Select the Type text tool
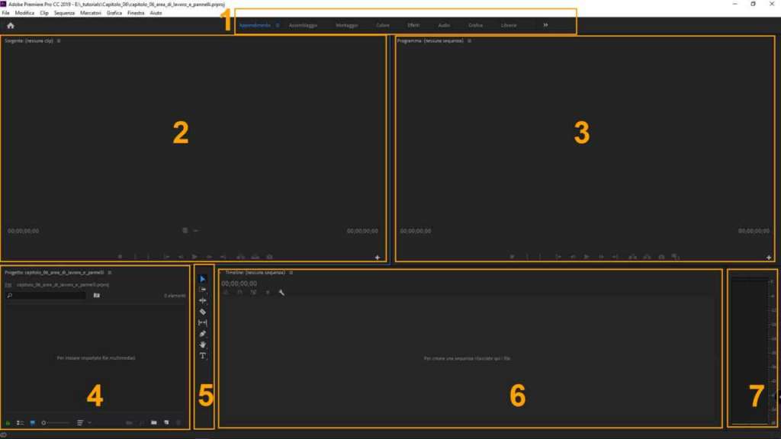781x439 pixels. 203,356
